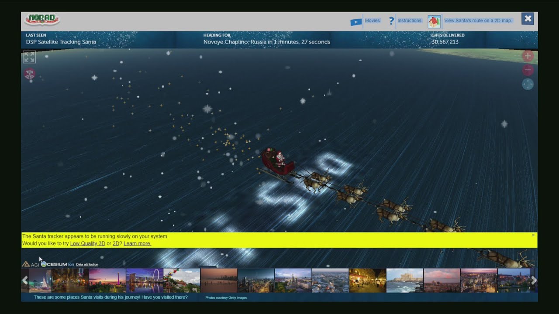Switch to the 2D tracker link
This screenshot has width=559, height=314.
[116, 243]
